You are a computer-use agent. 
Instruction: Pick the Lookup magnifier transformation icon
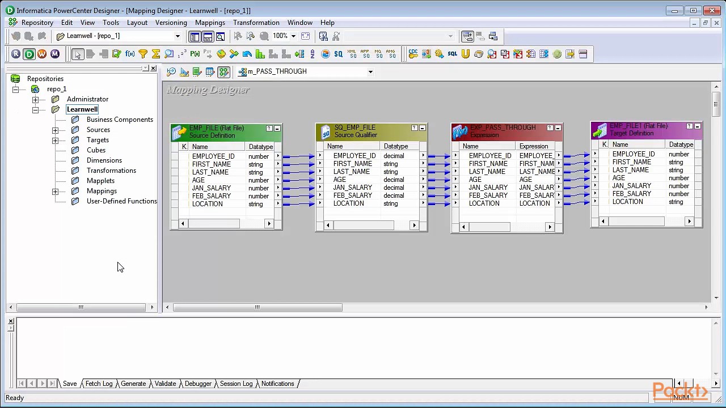point(169,54)
